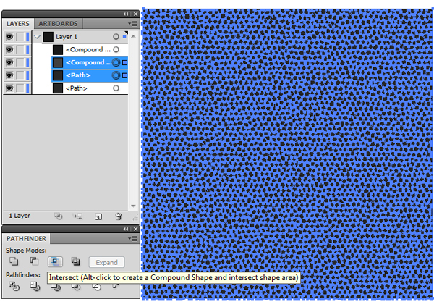The image size is (434, 307).
Task: Collapse Layer 1 with its disclosure triangle
Action: 37,37
